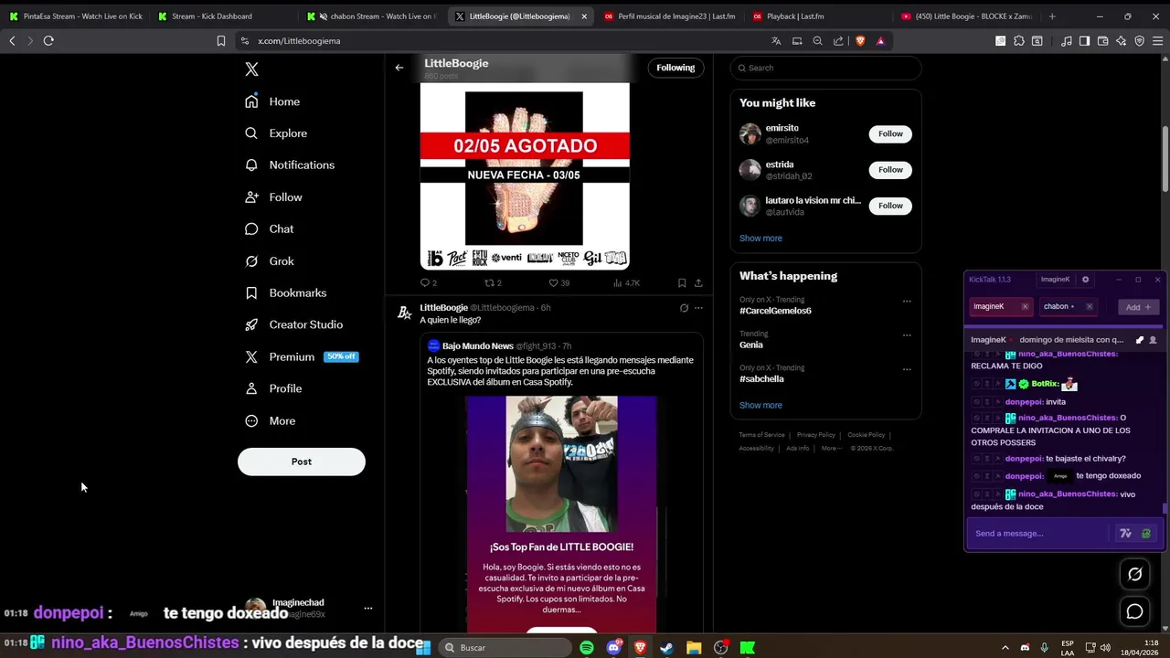Click Grok floating button bottom right
Image resolution: width=1170 pixels, height=658 pixels.
tap(1135, 574)
